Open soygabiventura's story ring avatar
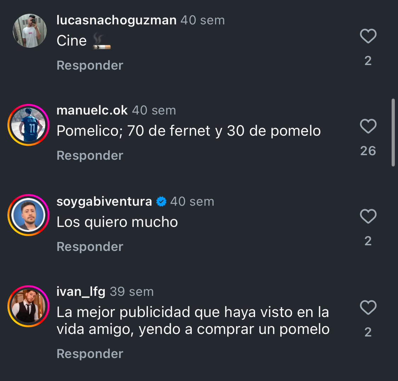The image size is (398, 381). point(28,215)
